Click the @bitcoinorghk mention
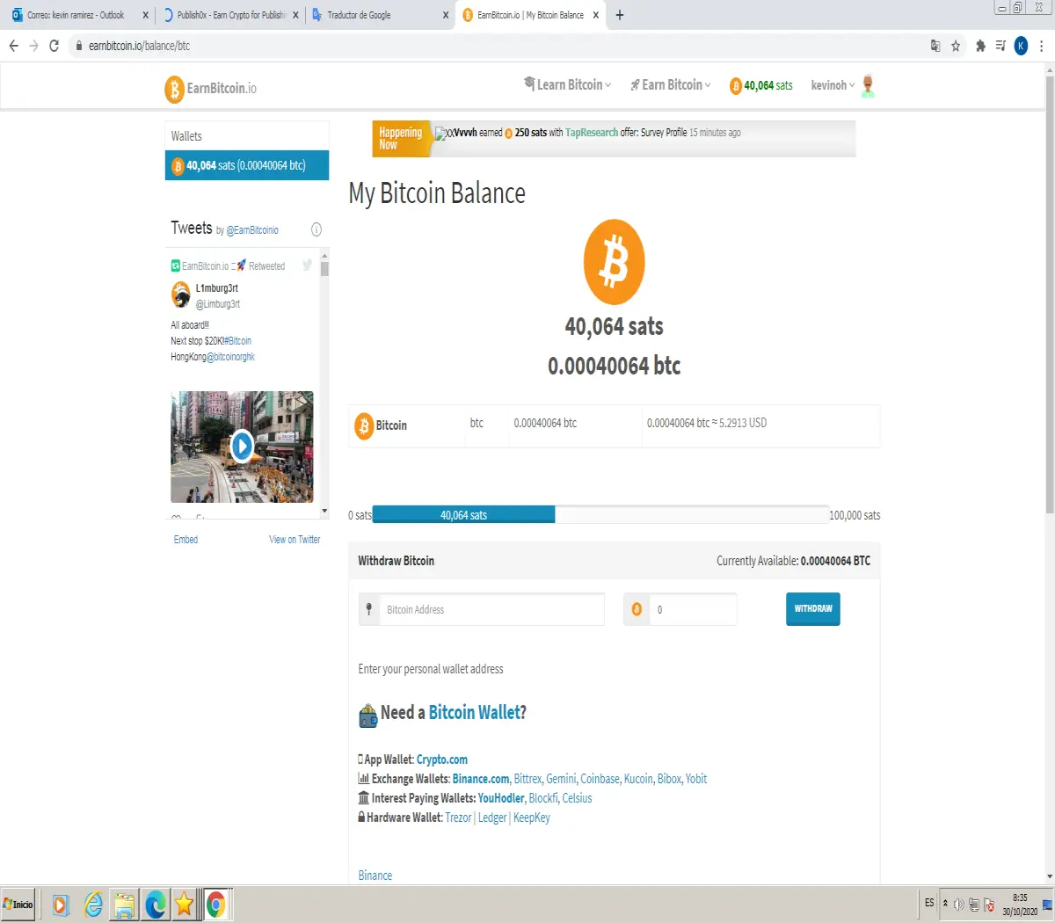1055x923 pixels. click(x=230, y=357)
